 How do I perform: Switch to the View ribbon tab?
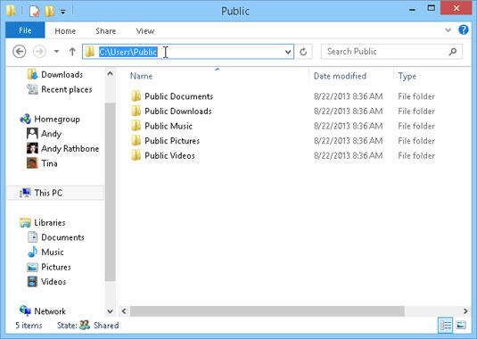pos(144,31)
